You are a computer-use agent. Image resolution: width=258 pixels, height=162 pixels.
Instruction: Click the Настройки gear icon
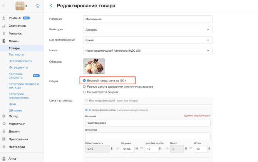(x=4, y=147)
